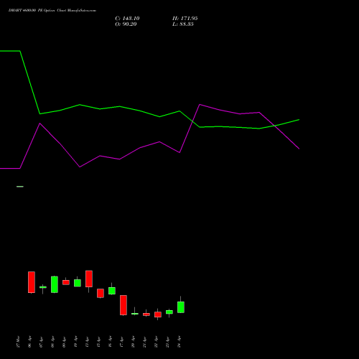Screen dimensions: 359x359
Task: Select the low value L: 88.35
Action: pyautogui.click(x=183, y=24)
